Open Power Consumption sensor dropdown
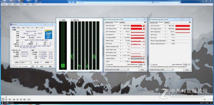This screenshot has height=105, width=214. pos(121,56)
